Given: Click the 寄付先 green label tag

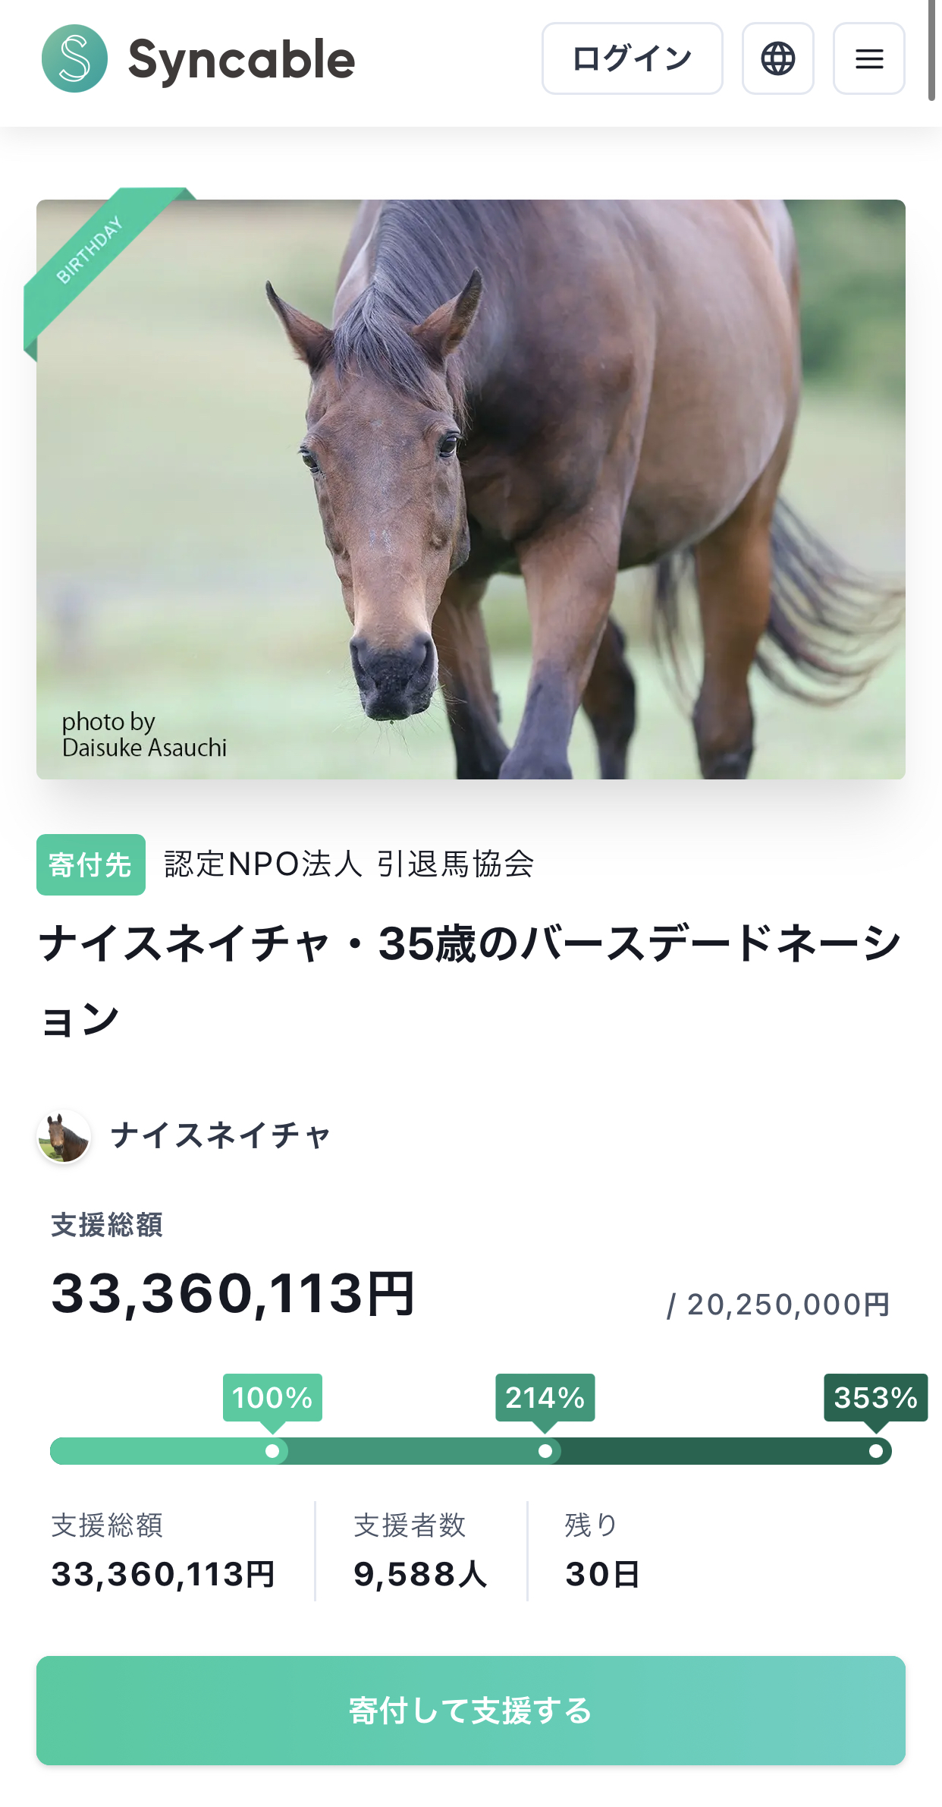Looking at the screenshot, I should pyautogui.click(x=90, y=864).
